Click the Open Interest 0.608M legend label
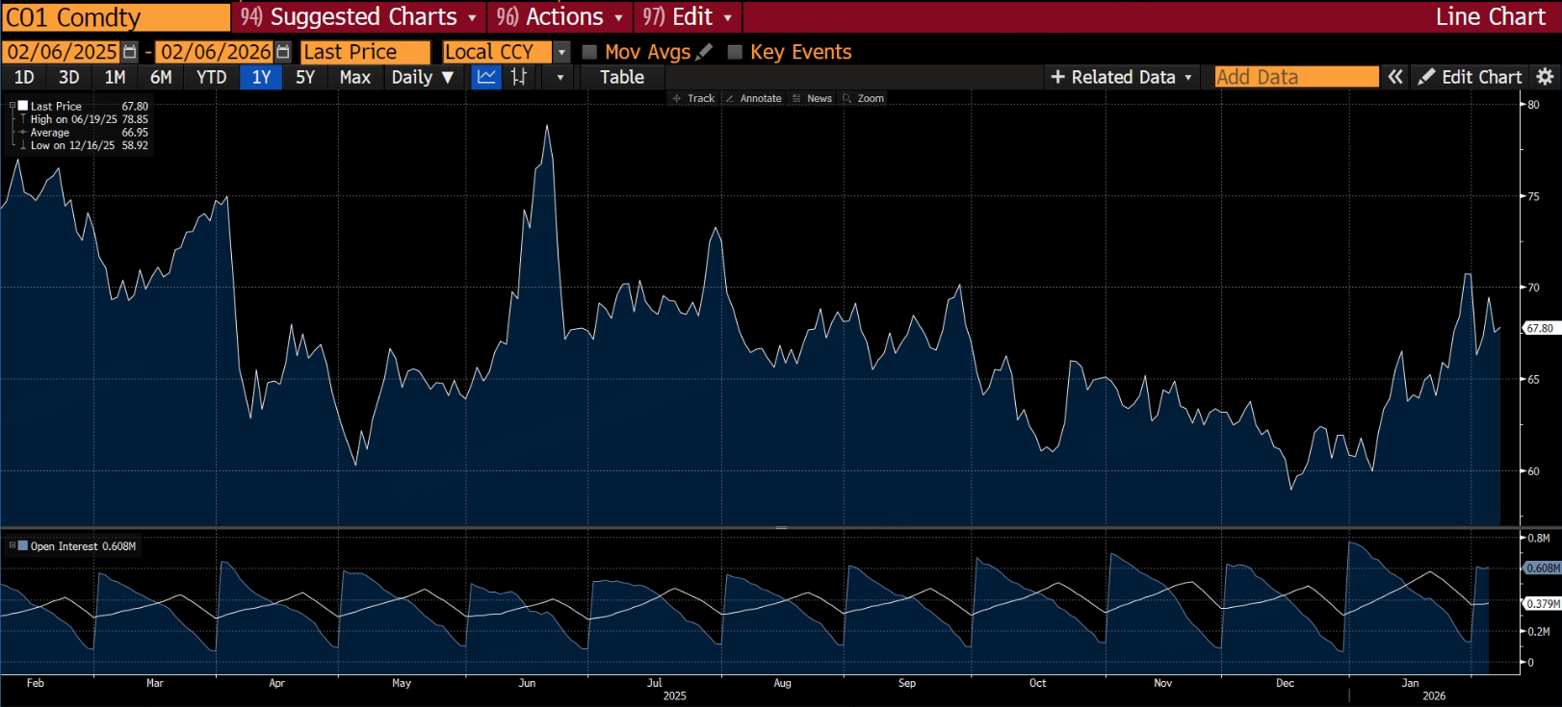 point(83,545)
